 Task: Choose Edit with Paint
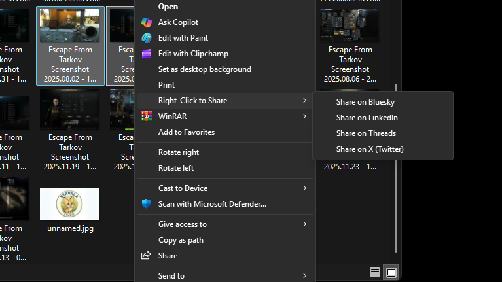[x=225, y=38]
